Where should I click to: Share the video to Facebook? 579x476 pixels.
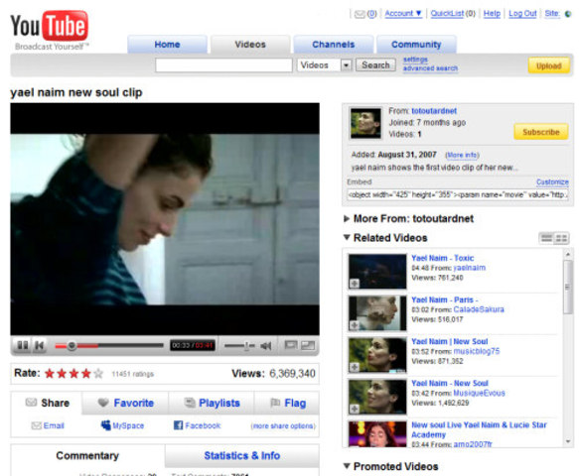pos(197,425)
